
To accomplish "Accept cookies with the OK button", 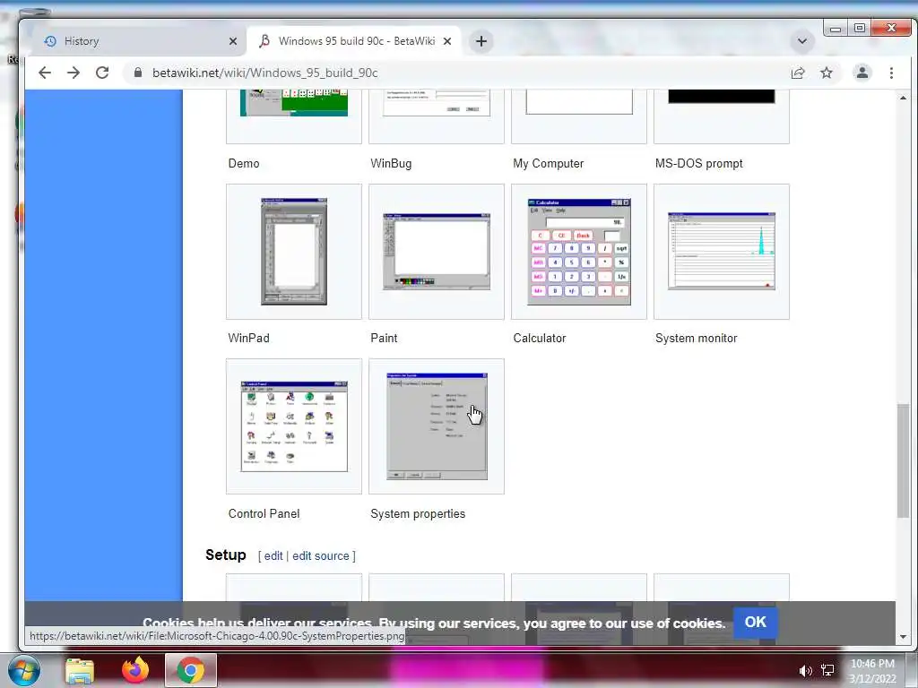I will 755,623.
